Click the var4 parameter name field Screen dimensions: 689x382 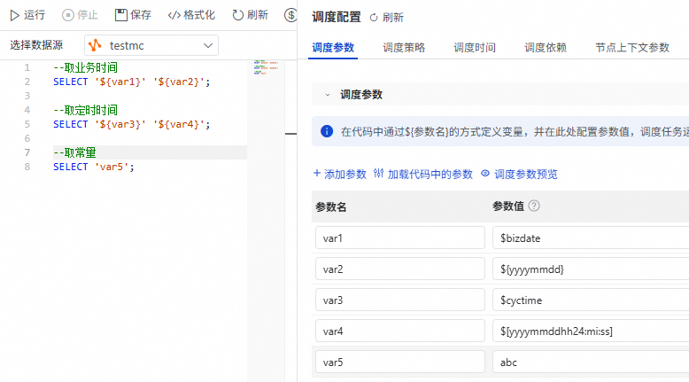click(400, 331)
